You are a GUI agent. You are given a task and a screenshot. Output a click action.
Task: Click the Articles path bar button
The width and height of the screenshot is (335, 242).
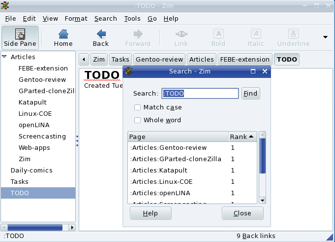click(202, 59)
